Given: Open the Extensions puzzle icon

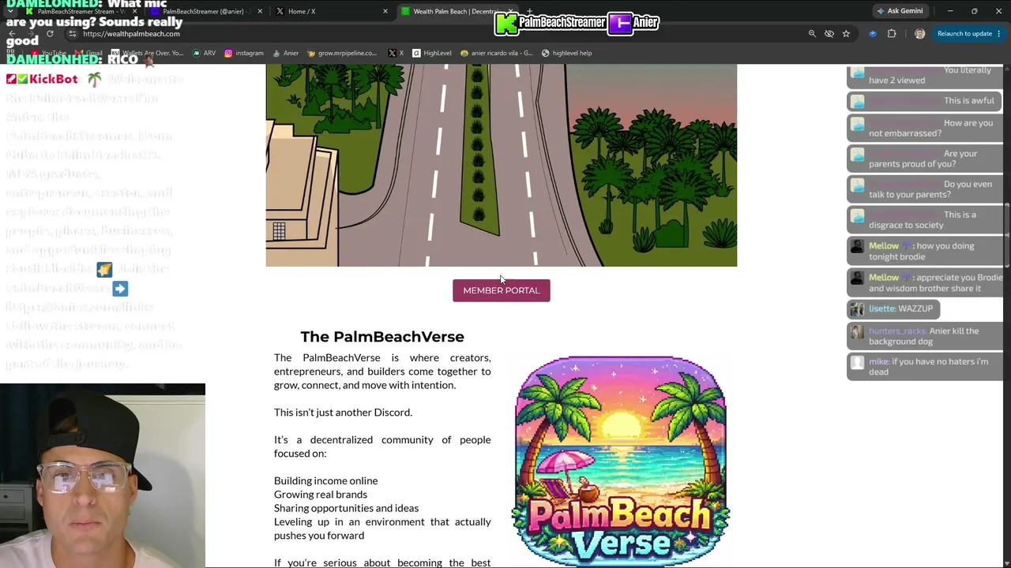Looking at the screenshot, I should click(892, 34).
